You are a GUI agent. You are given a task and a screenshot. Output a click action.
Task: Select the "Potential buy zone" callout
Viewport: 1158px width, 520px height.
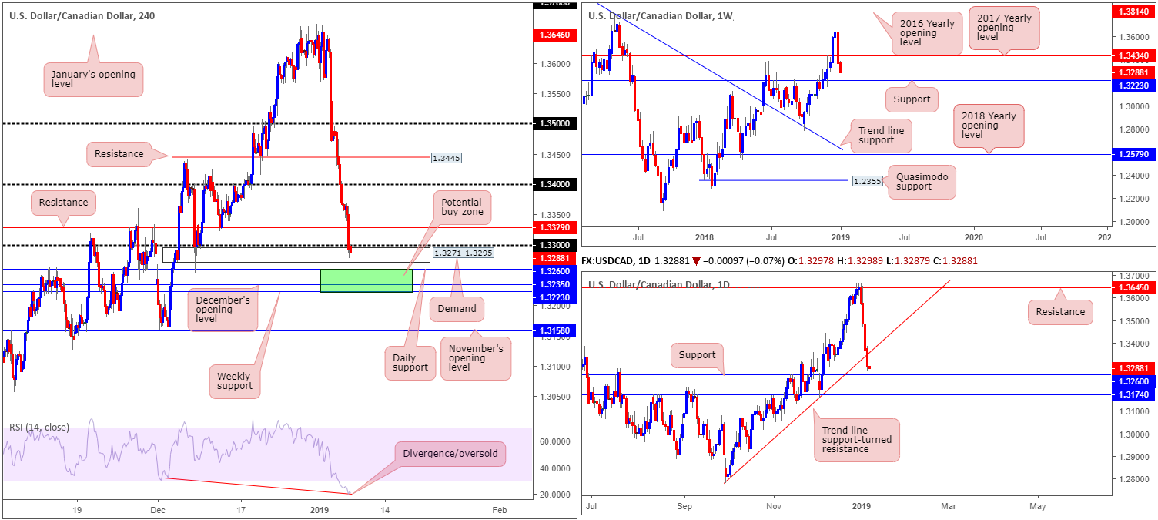coord(461,209)
